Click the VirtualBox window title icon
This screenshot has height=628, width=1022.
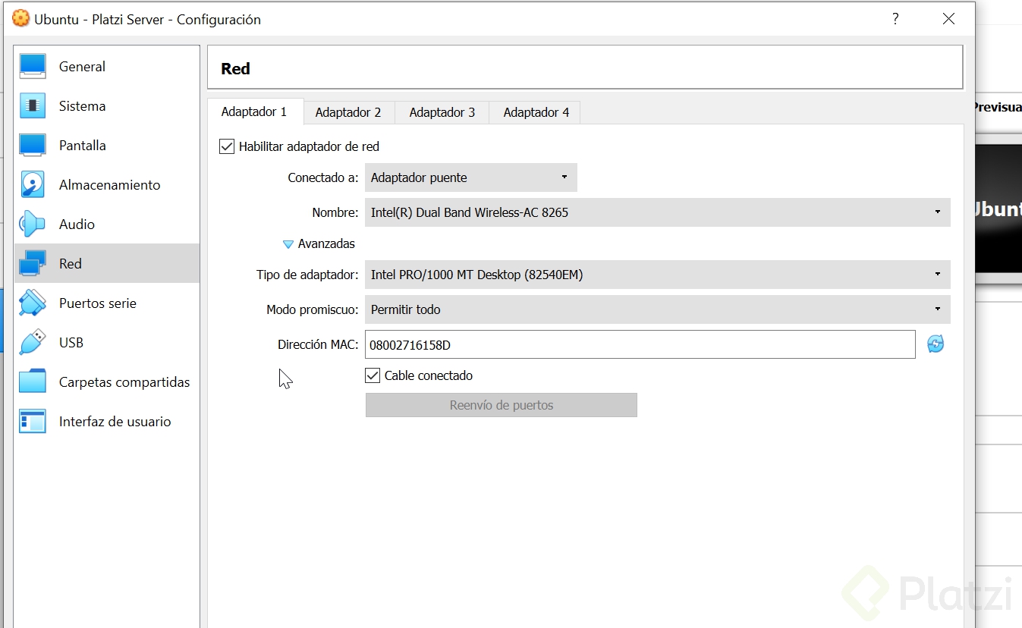pyautogui.click(x=21, y=19)
